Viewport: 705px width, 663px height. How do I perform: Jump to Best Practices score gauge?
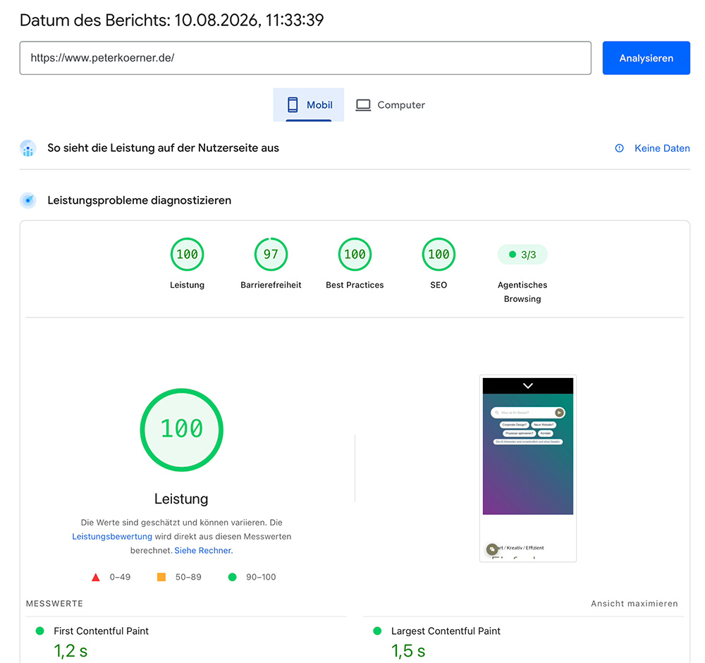point(355,254)
